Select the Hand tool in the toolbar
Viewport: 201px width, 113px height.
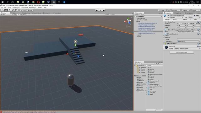tap(3, 10)
